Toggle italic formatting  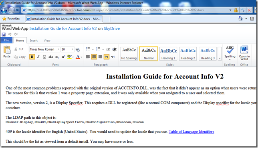pyautogui.click(x=38, y=57)
